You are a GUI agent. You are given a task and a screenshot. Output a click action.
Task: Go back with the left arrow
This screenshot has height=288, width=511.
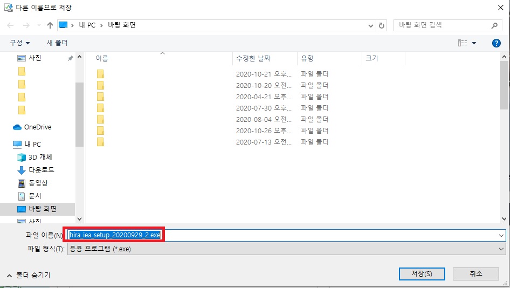click(x=10, y=25)
